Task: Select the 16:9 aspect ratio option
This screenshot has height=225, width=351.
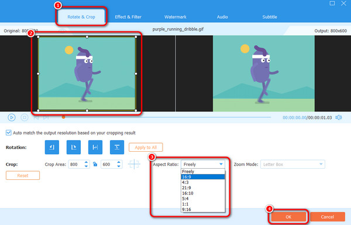Action: click(x=203, y=177)
